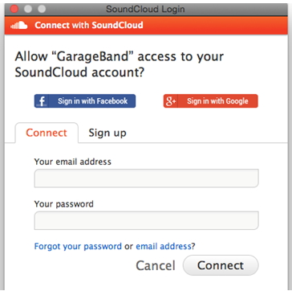This screenshot has width=292, height=291.
Task: Minimize the SoundCloud Login window
Action: (x=28, y=9)
